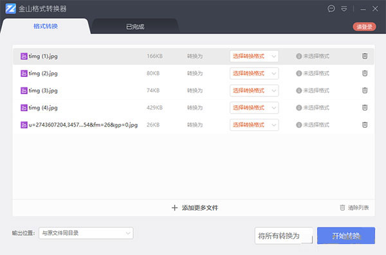Close the converter window
The width and height of the screenshot is (386, 255).
[375, 8]
